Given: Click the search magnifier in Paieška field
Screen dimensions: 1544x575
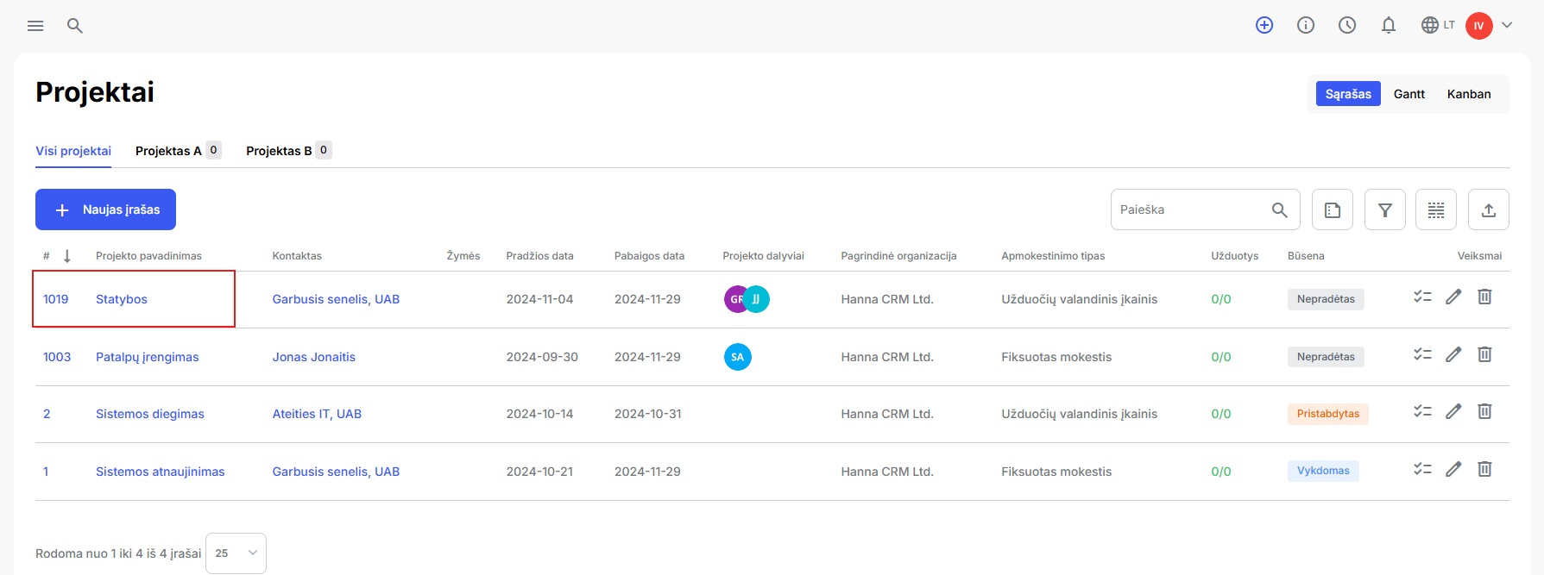Looking at the screenshot, I should [x=1280, y=209].
